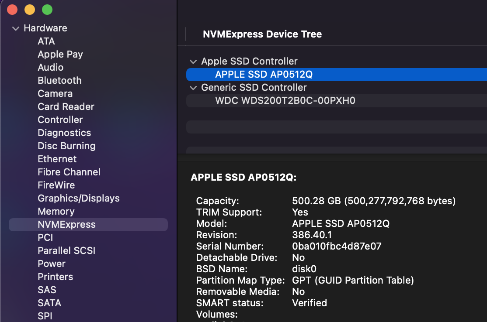Open the Audio hardware category

pyautogui.click(x=51, y=67)
